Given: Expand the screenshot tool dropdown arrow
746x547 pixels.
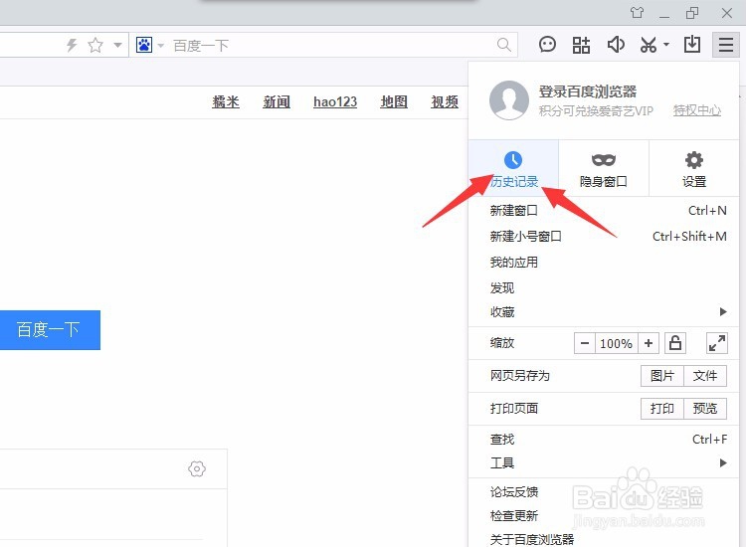Looking at the screenshot, I should tap(666, 45).
